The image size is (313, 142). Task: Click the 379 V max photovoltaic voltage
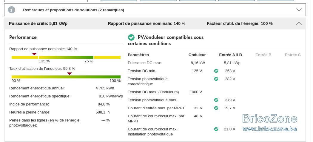[230, 100]
